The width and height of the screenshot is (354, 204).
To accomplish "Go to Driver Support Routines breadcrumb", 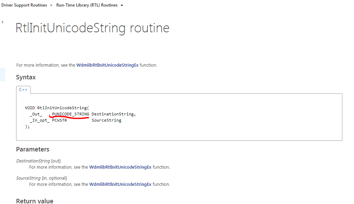I will pyautogui.click(x=24, y=5).
